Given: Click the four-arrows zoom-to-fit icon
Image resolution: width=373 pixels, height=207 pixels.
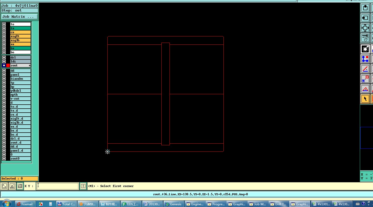Looking at the screenshot, I should pos(365,28).
